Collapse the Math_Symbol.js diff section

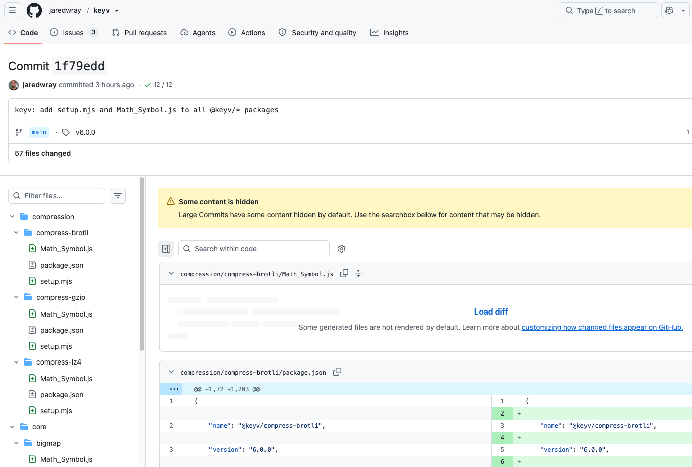171,273
